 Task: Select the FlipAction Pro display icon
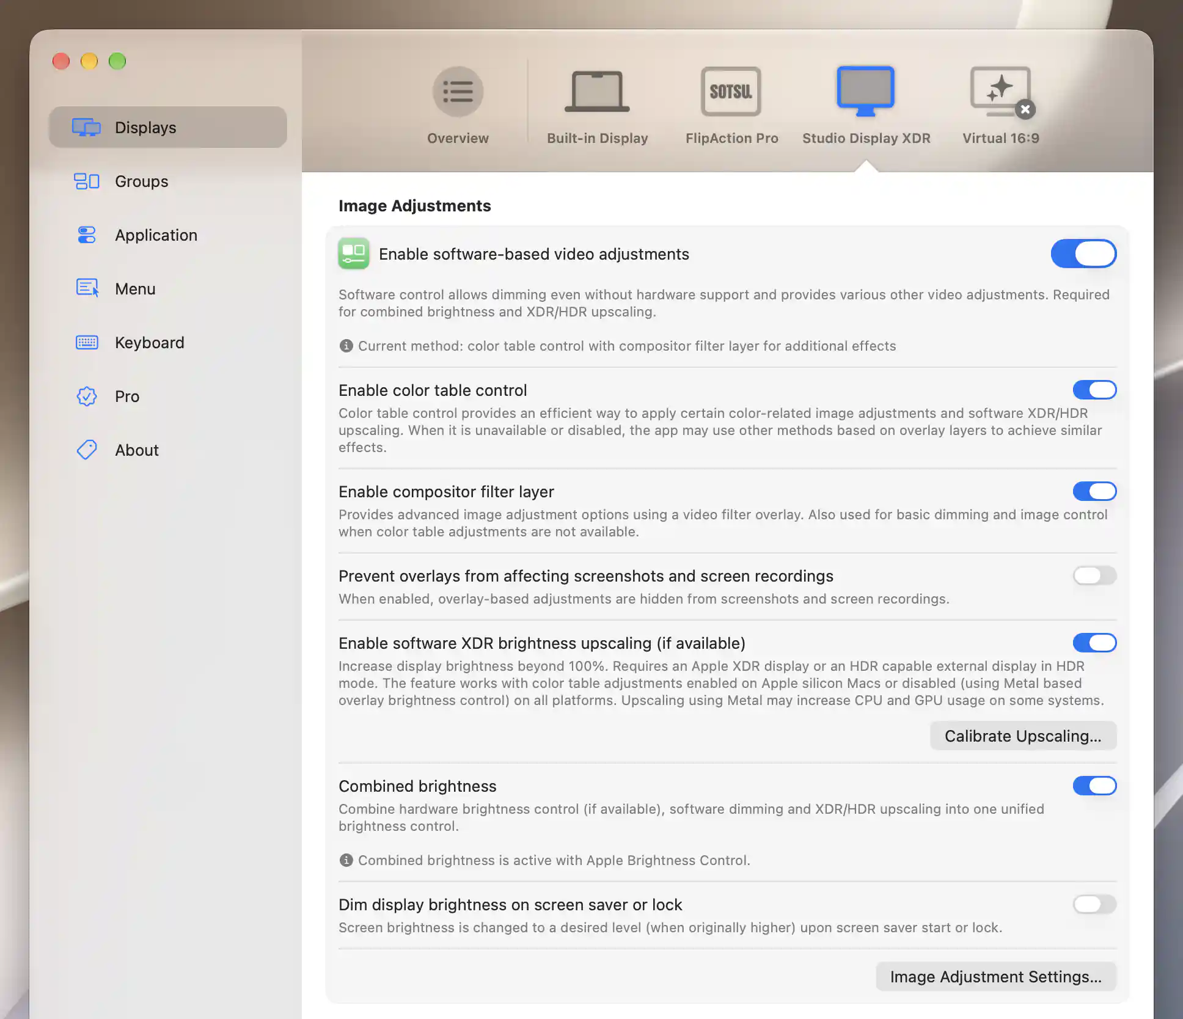tap(731, 92)
